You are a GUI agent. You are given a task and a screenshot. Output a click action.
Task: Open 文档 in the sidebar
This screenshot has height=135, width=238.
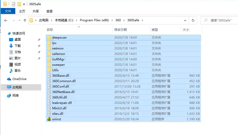pos(17,52)
